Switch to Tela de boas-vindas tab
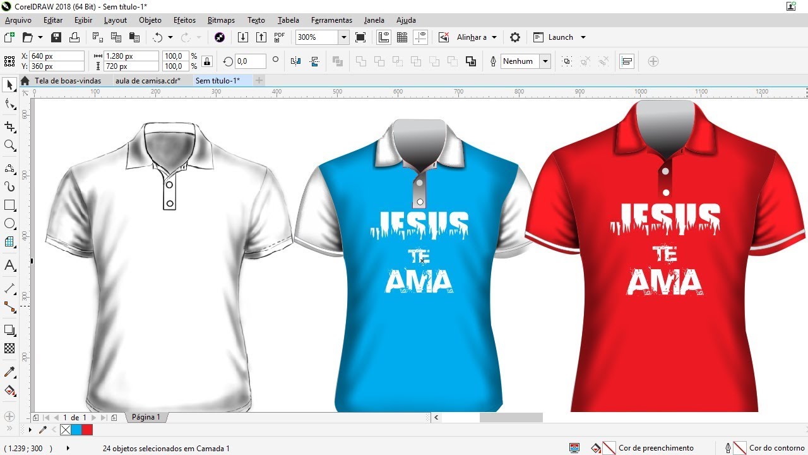This screenshot has height=455, width=808. pyautogui.click(x=68, y=80)
